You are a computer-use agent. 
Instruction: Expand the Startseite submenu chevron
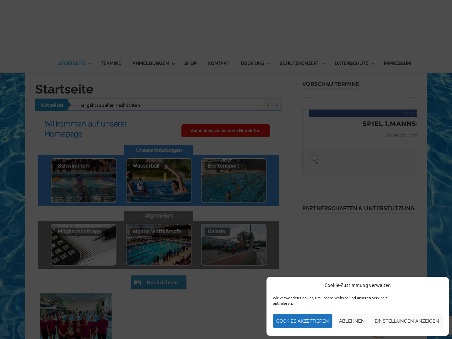click(90, 64)
